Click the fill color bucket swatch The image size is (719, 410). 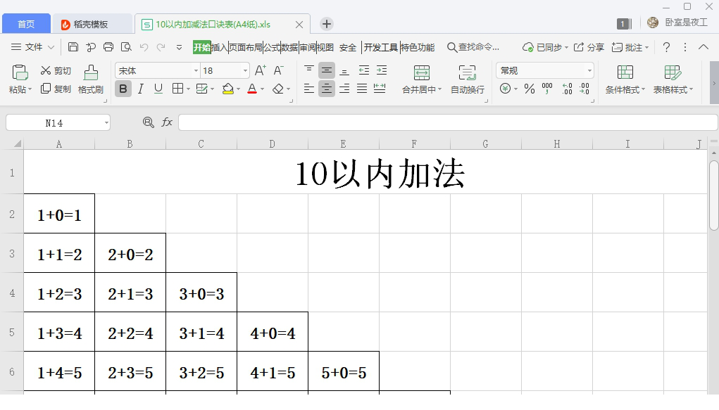point(228,89)
